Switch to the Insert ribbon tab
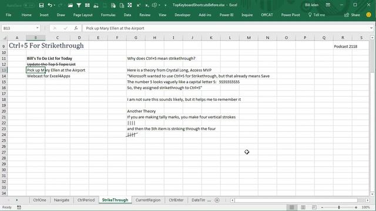The height and width of the screenshot is (211, 376). point(44,15)
